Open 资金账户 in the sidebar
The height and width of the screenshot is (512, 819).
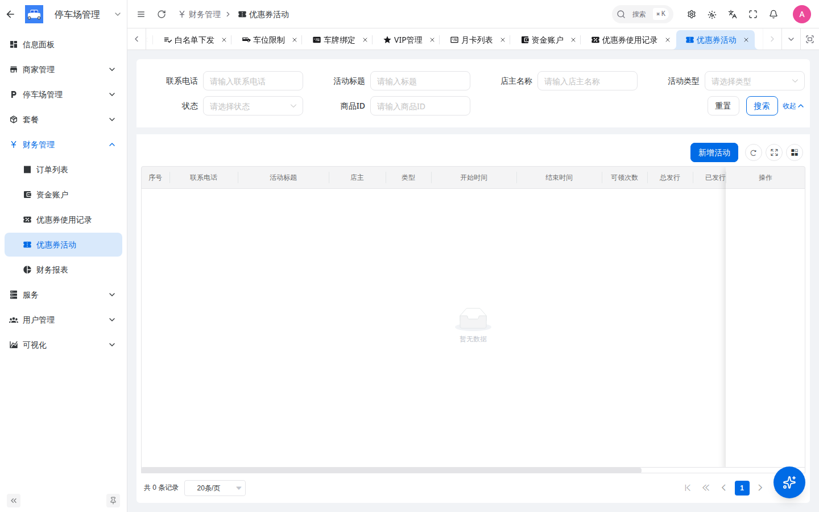pos(63,195)
